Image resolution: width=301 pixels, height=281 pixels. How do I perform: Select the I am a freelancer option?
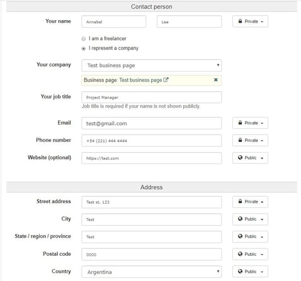click(x=84, y=39)
